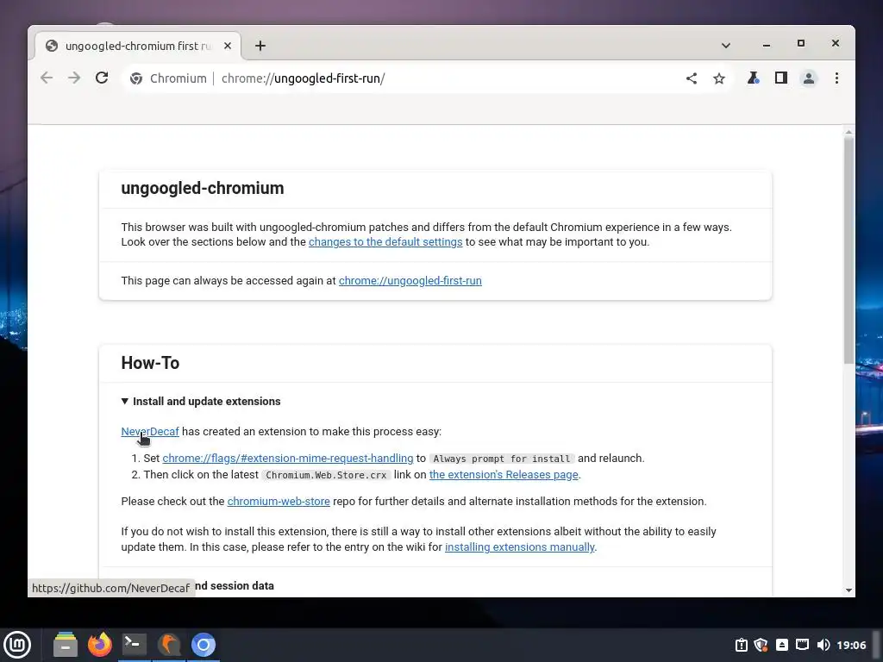Minimize the Chromium window

767,44
